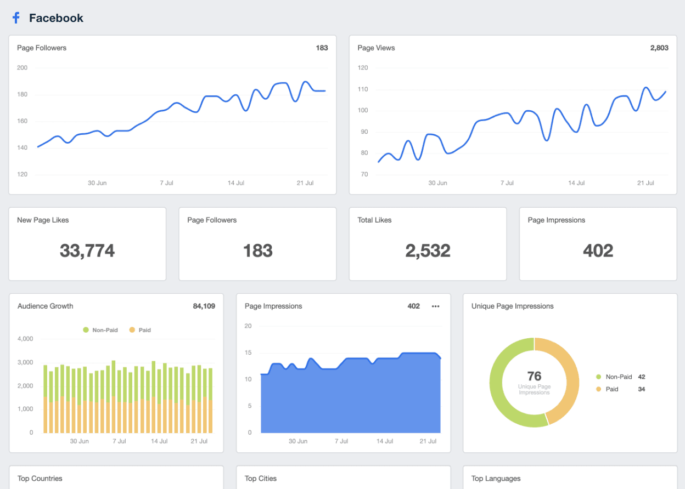Expand the Top Languages widget
The image size is (685, 489).
[496, 478]
